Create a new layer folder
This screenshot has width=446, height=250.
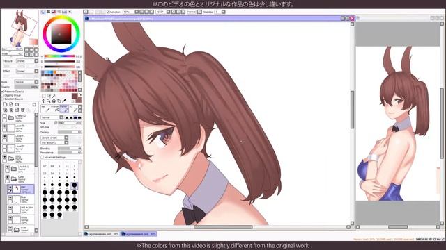click(x=17, y=105)
